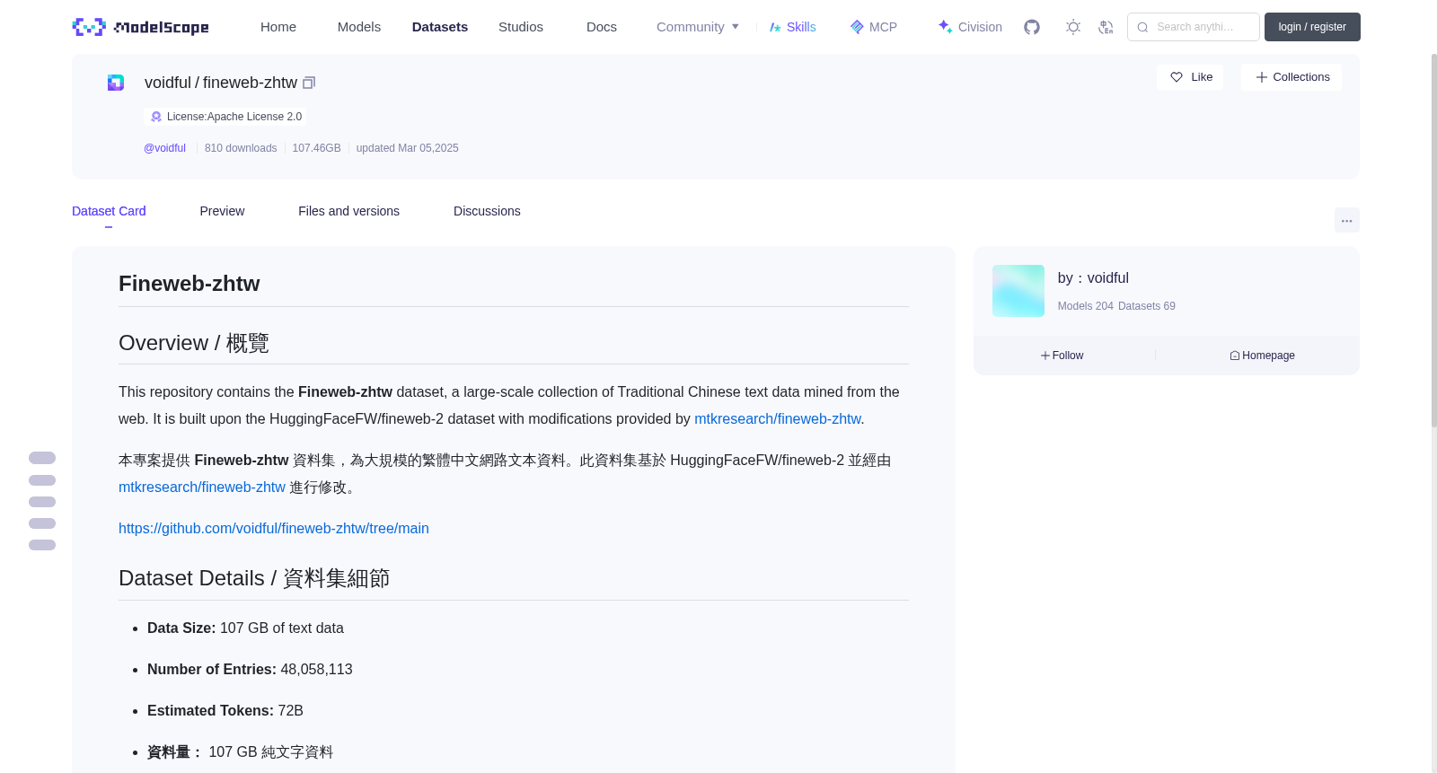Click the Apache License 2.0 tag
The width and height of the screenshot is (1437, 773).
pyautogui.click(x=225, y=117)
